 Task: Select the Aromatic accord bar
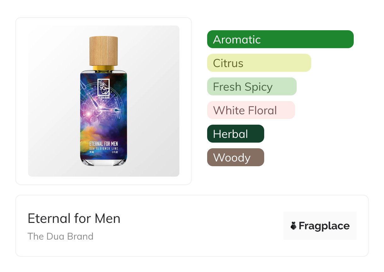tap(280, 39)
